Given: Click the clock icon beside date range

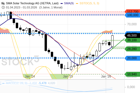Looking at the screenshot, I should [x=3, y=7].
